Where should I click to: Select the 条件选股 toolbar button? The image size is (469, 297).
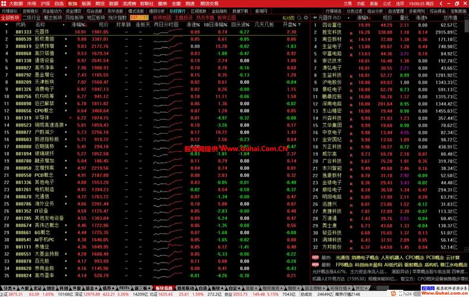coord(115,11)
